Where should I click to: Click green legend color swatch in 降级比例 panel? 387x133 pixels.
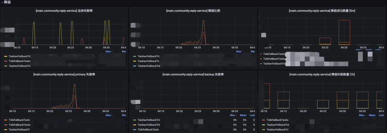coord(134,56)
